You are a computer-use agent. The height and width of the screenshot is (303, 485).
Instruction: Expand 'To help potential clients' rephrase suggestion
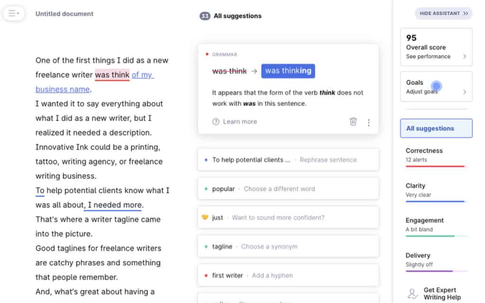tap(288, 160)
